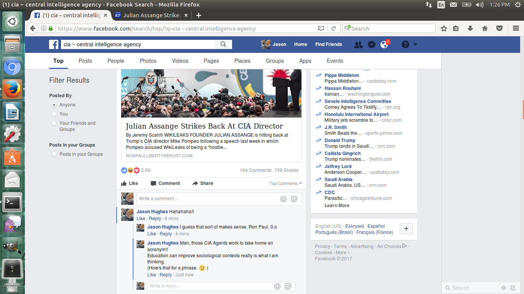This screenshot has height=294, width=524.
Task: Bookmark this page with the star icon
Action: (x=444, y=28)
